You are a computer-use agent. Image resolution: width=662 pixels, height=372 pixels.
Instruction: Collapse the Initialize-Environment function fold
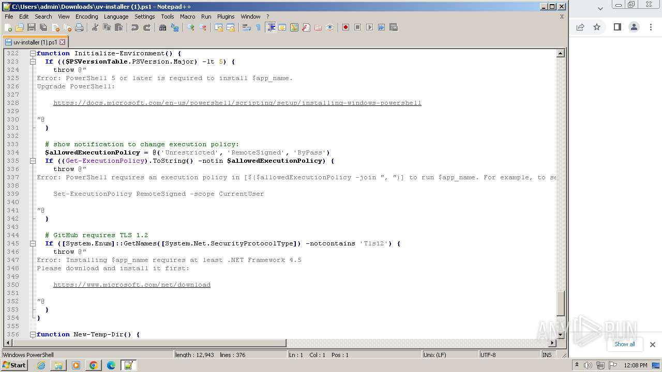[33, 53]
